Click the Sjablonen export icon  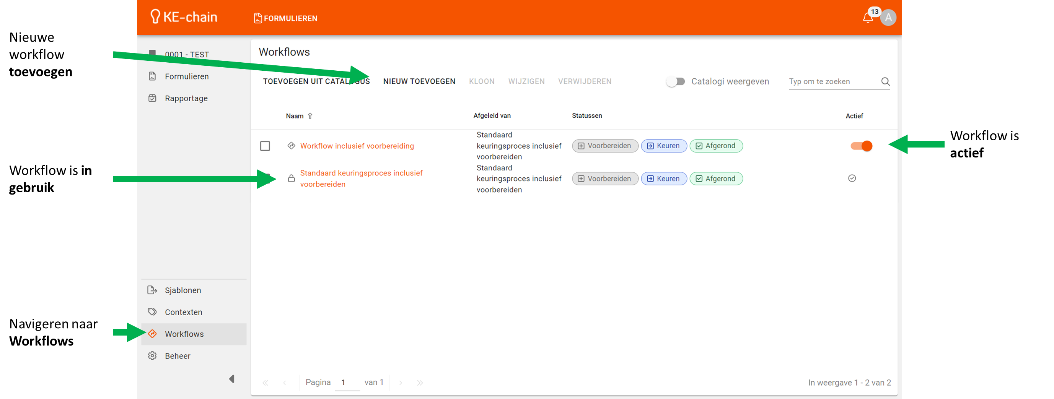coord(153,290)
